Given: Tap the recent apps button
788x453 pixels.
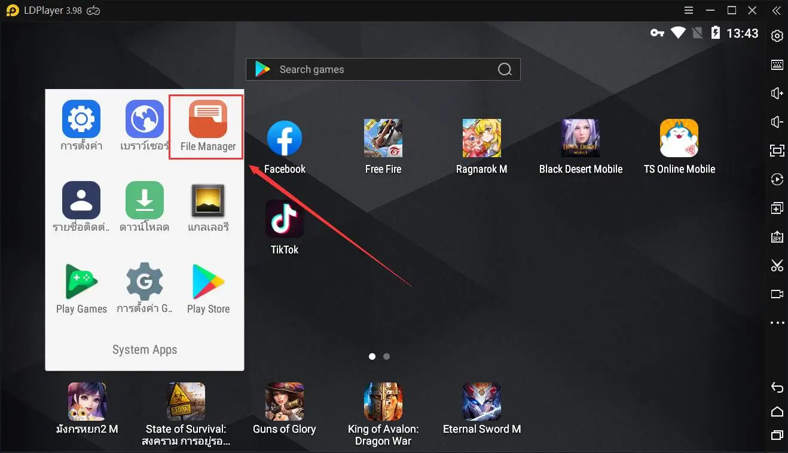Looking at the screenshot, I should [777, 434].
